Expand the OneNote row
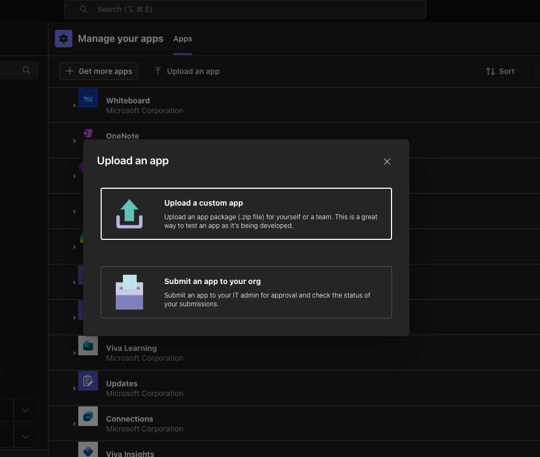Image resolution: width=540 pixels, height=457 pixels. [75, 141]
